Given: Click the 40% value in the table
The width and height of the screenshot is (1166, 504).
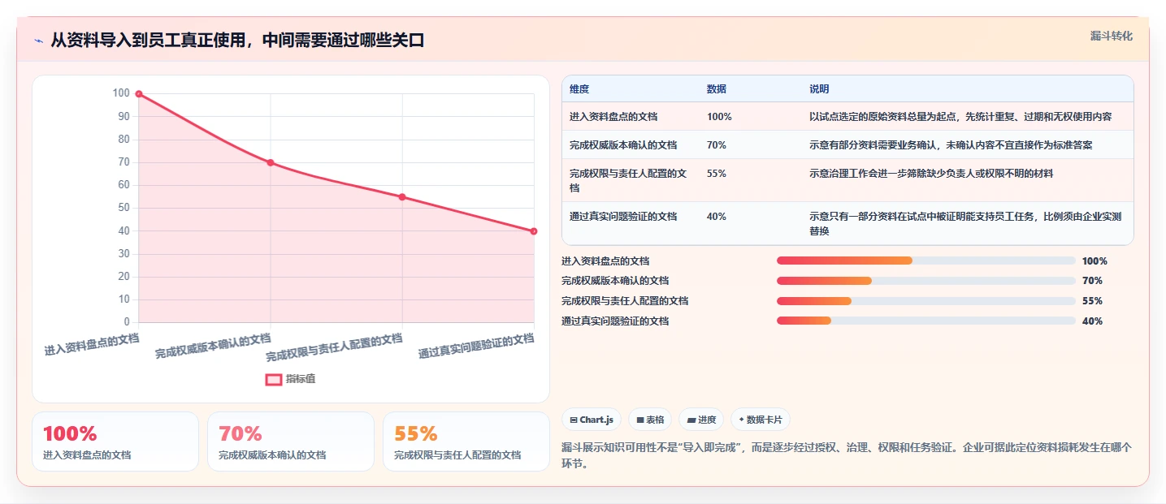Looking at the screenshot, I should [717, 217].
